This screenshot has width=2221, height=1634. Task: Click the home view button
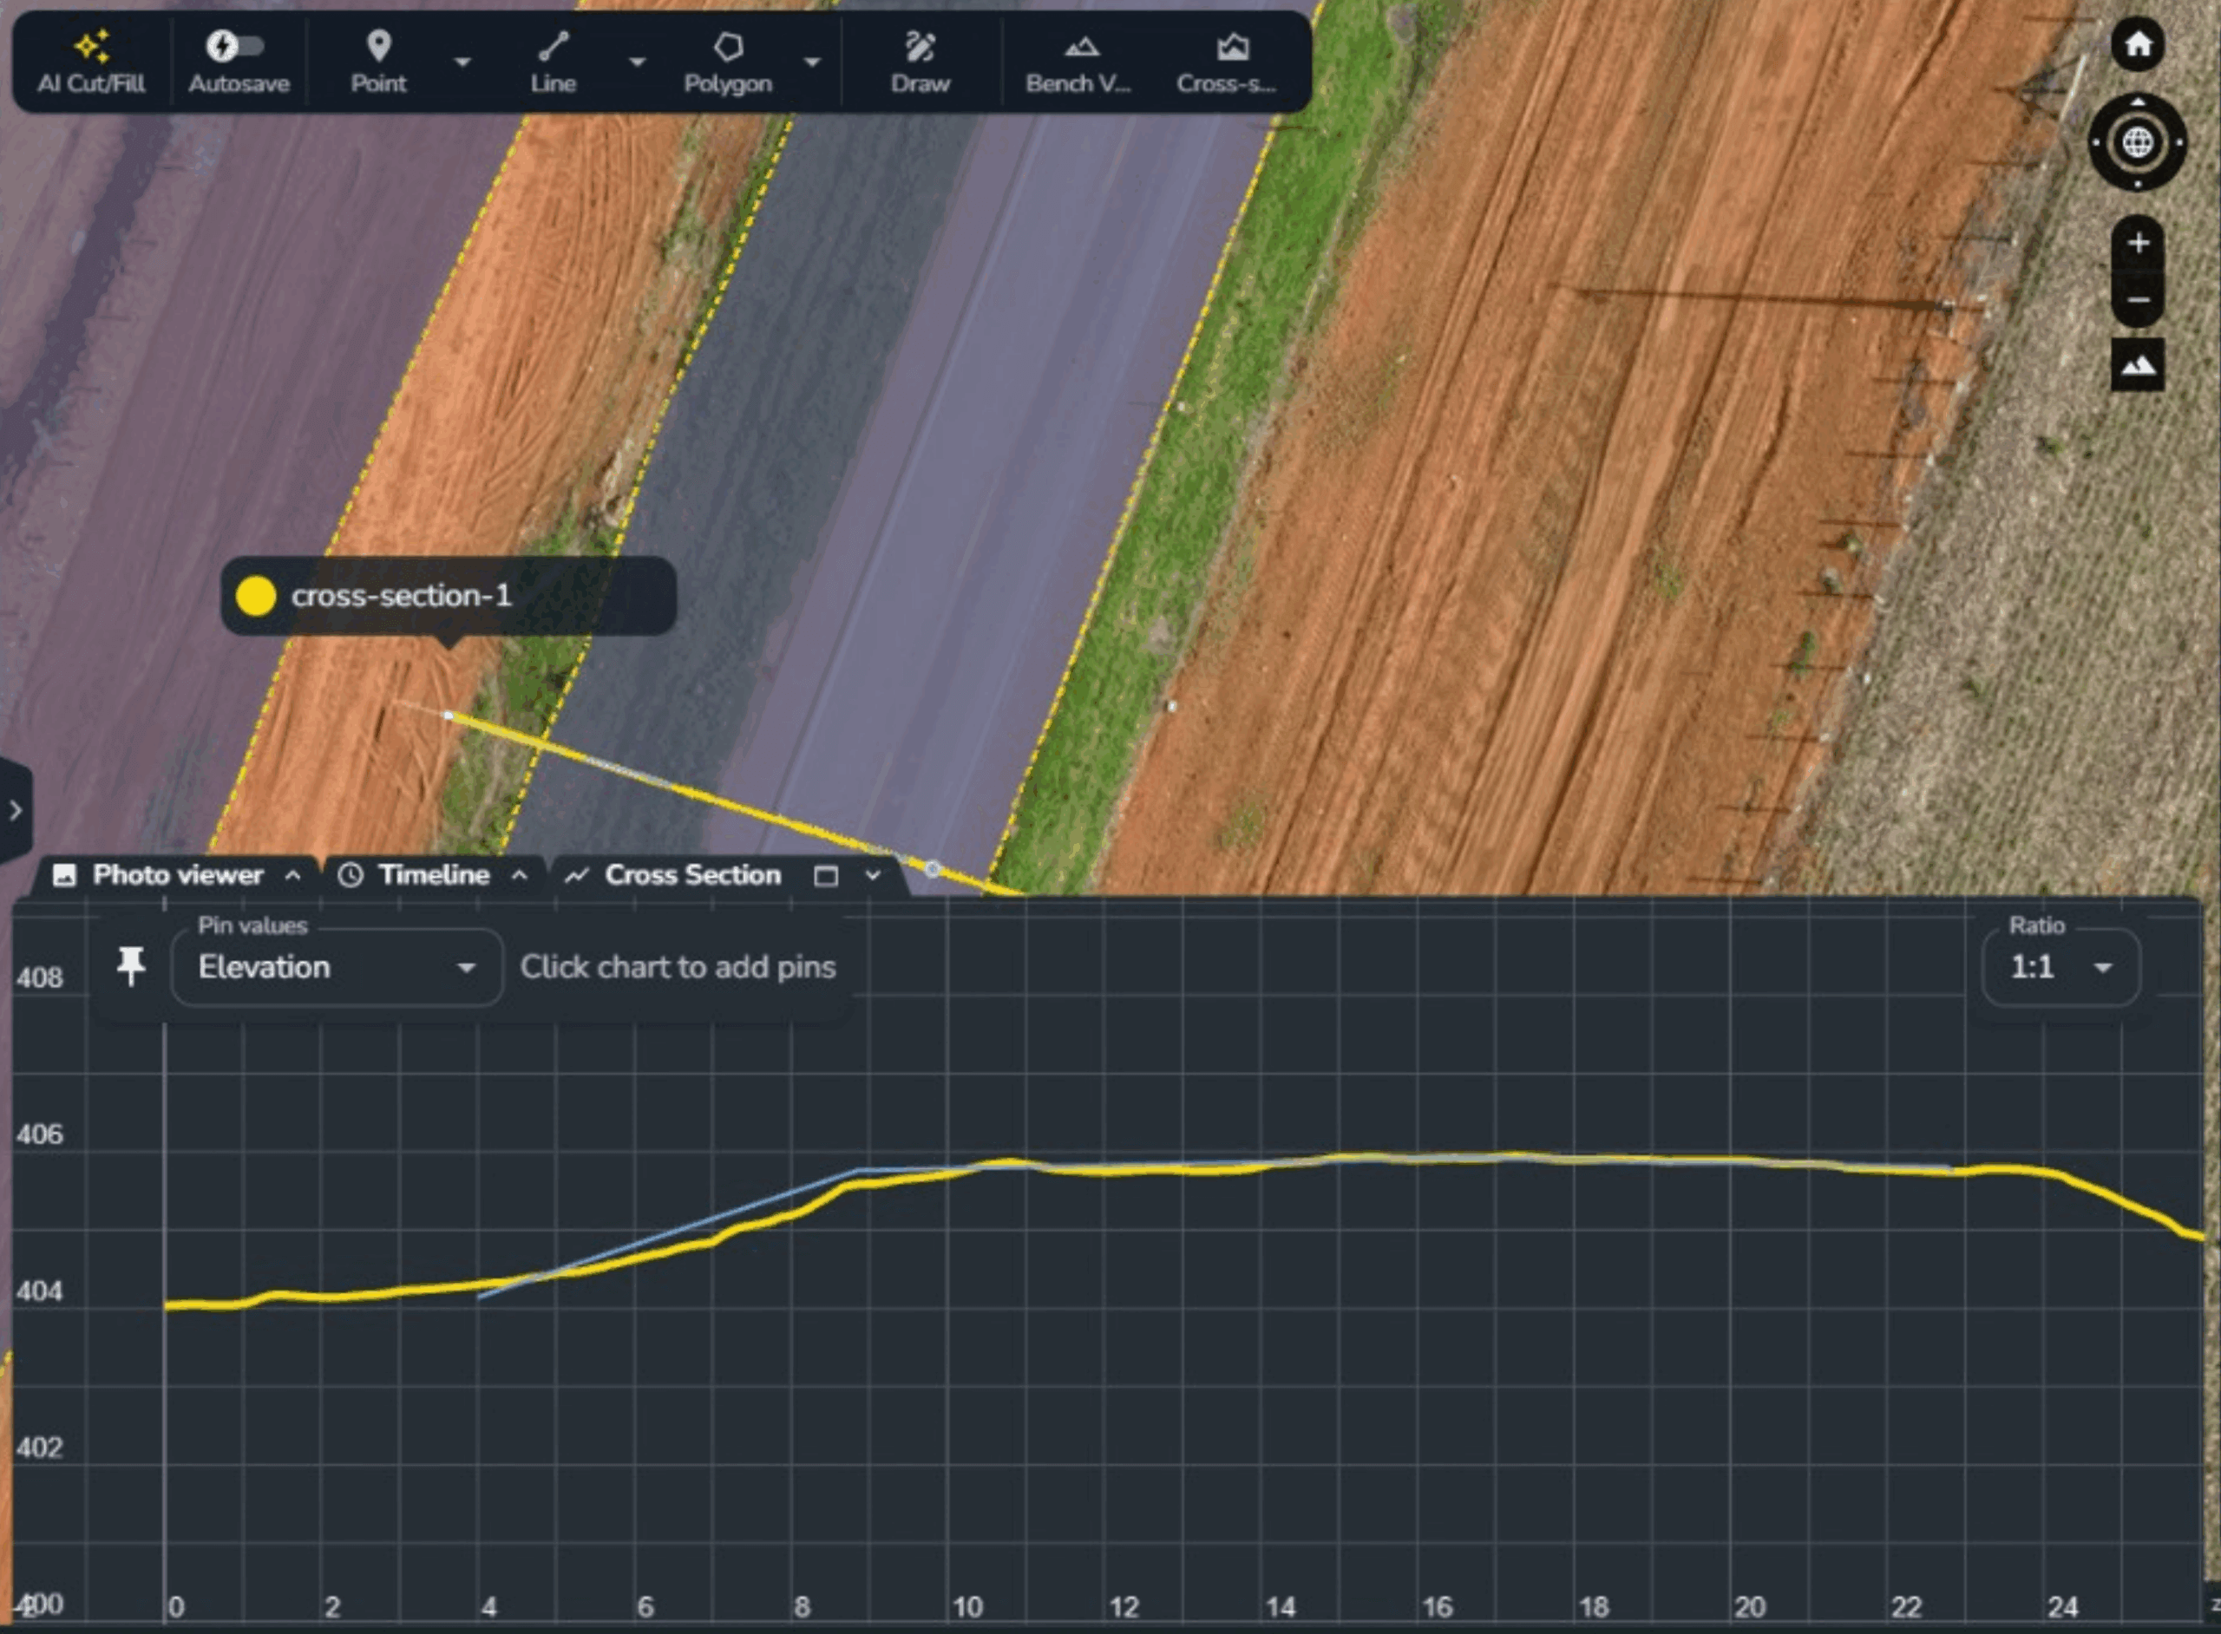[2137, 44]
